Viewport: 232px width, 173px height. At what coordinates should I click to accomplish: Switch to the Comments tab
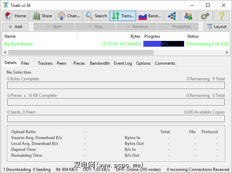coord(165,63)
